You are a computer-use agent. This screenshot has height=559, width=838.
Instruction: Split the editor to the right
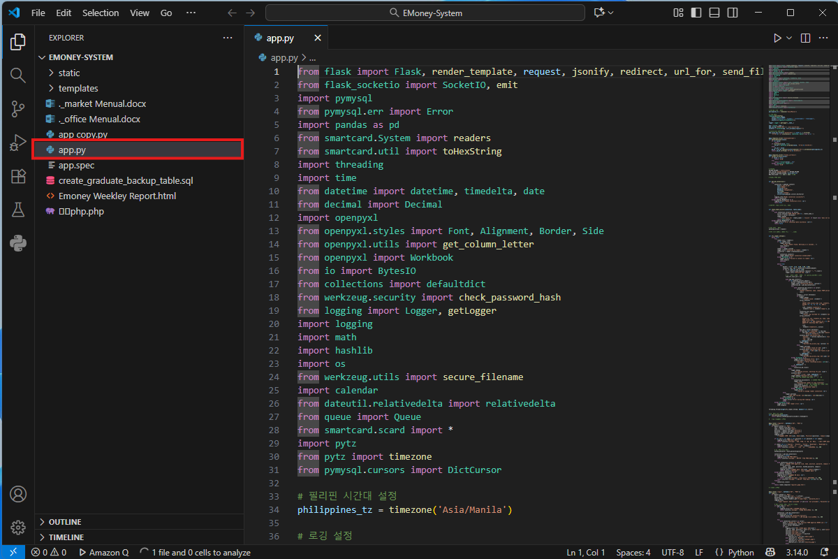[805, 38]
